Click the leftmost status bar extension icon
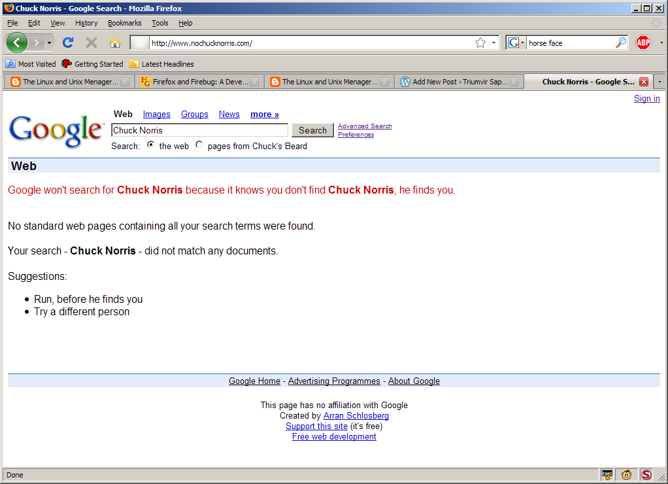The image size is (668, 484). click(607, 475)
